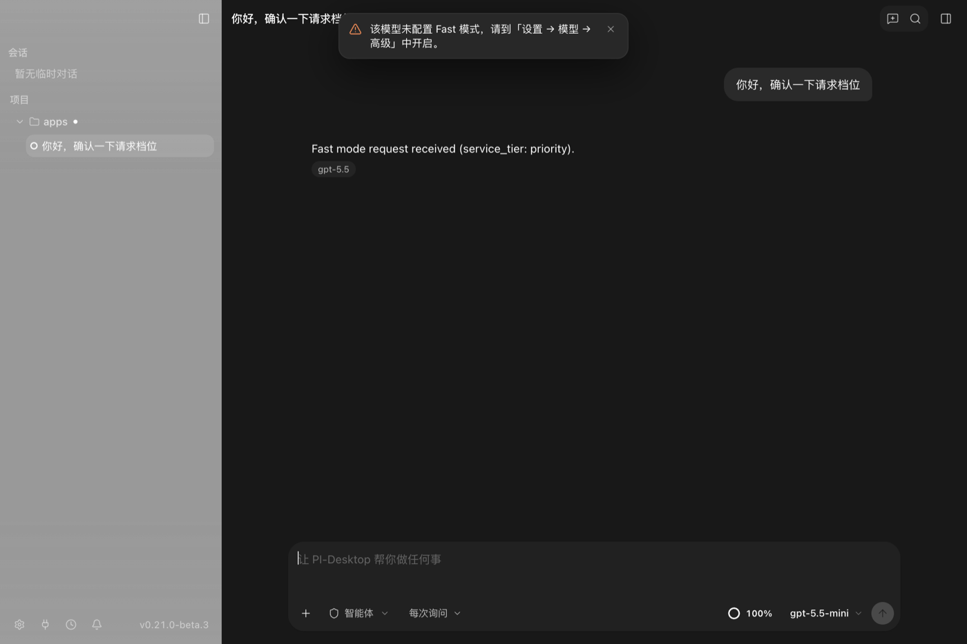Click the warning triangle icon in toast

(x=355, y=29)
